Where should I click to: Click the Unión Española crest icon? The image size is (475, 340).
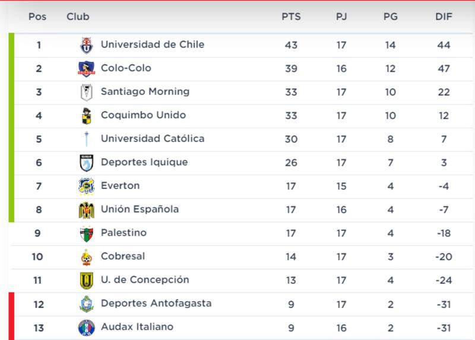click(x=87, y=210)
